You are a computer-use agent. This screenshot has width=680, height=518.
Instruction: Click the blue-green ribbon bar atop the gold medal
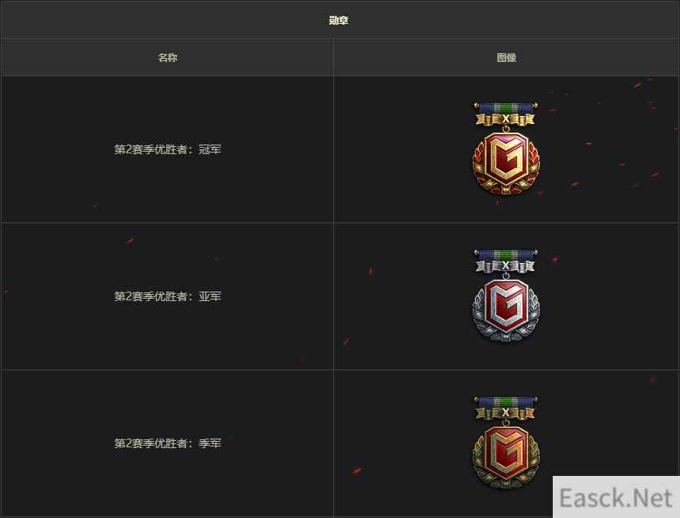tap(506, 107)
